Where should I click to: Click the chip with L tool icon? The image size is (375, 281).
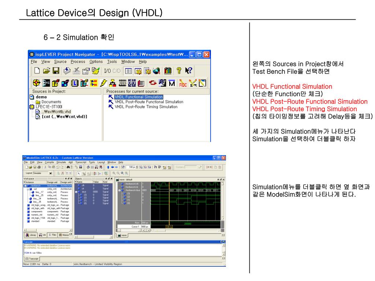click(75, 83)
